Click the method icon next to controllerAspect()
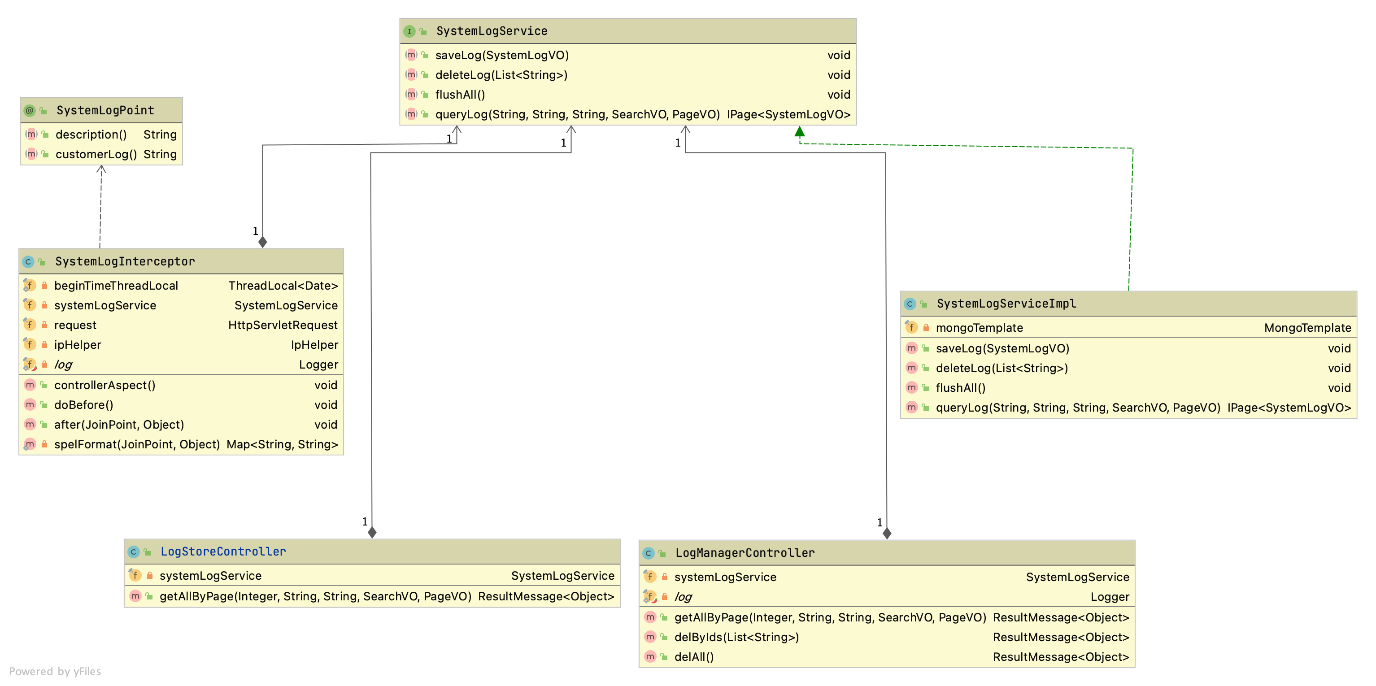 click(x=30, y=385)
